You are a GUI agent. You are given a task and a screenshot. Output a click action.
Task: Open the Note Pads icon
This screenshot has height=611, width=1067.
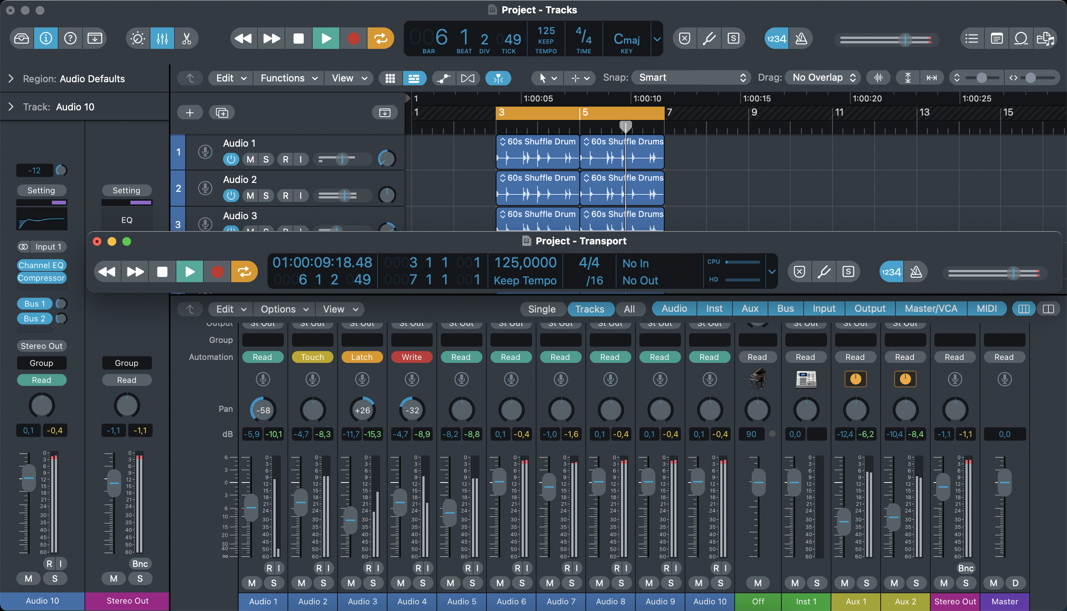point(997,39)
